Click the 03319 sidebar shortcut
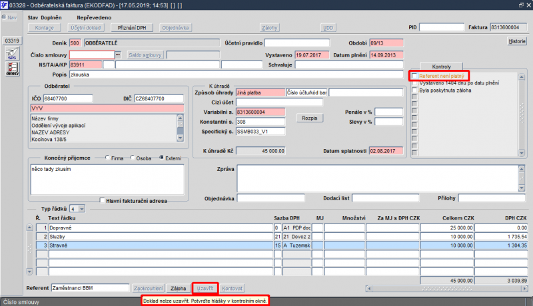The width and height of the screenshot is (533, 306). tap(12, 41)
